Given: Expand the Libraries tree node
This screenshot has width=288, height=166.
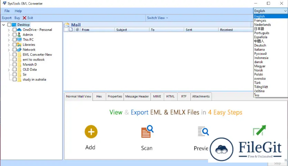Looking at the screenshot, I should (x=9, y=45).
